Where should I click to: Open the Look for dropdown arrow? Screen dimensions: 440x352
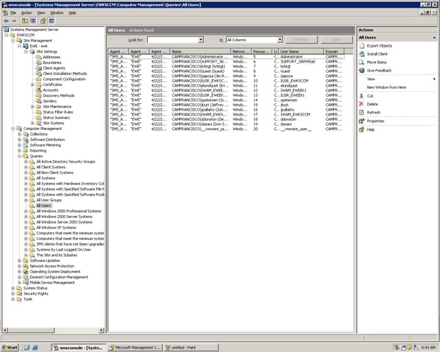tap(201, 40)
